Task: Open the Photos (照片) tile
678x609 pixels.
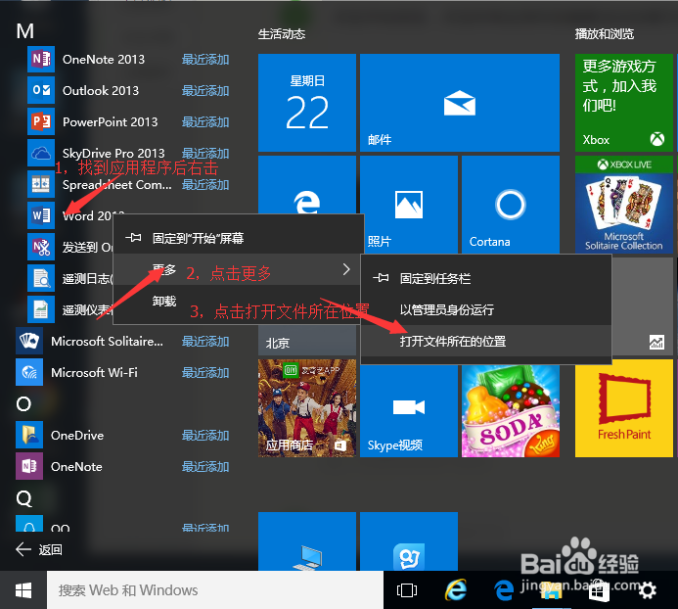Action: point(409,205)
